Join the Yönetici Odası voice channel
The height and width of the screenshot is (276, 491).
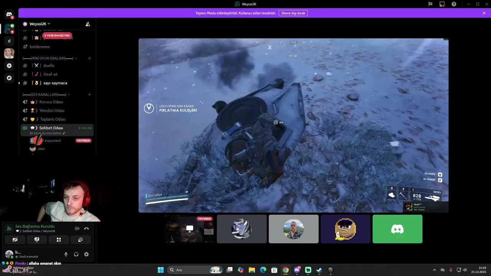click(57, 111)
